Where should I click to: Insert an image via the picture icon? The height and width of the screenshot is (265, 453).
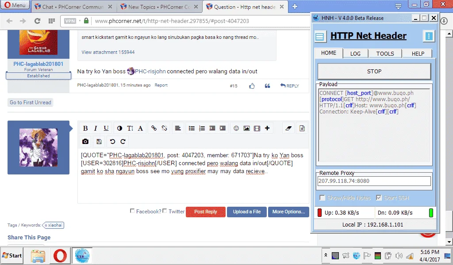point(246,129)
